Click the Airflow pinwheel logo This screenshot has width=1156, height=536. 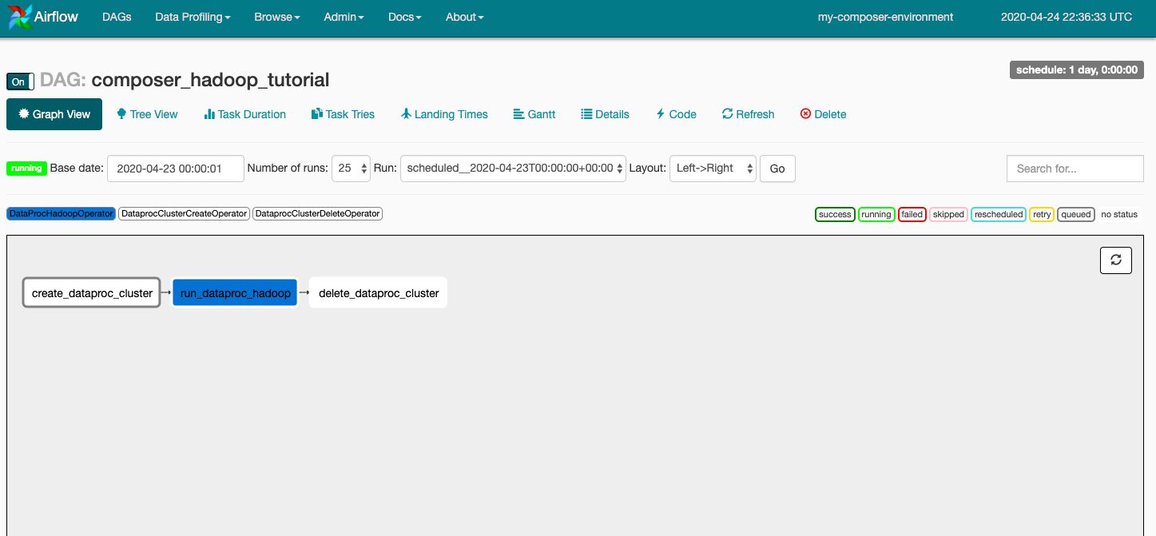coord(21,17)
